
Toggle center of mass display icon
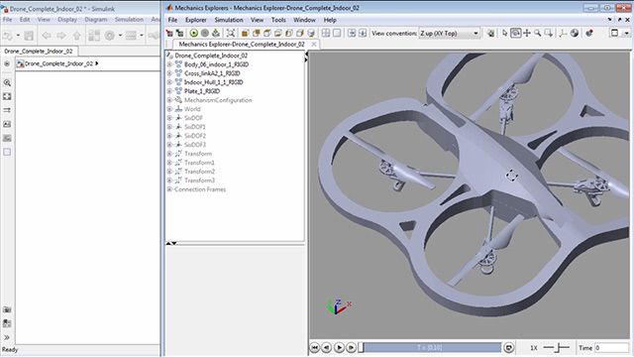point(575,33)
